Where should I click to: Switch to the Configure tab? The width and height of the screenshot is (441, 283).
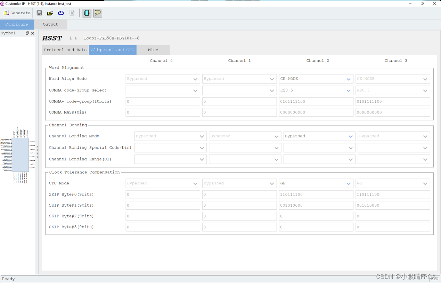[17, 24]
